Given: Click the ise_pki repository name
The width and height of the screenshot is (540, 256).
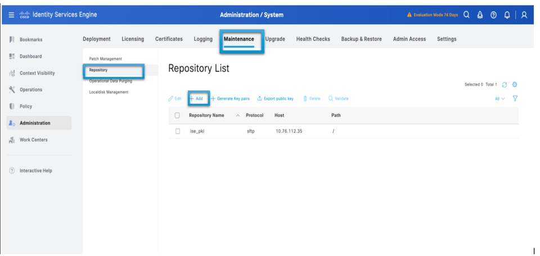Looking at the screenshot, I should pyautogui.click(x=197, y=131).
